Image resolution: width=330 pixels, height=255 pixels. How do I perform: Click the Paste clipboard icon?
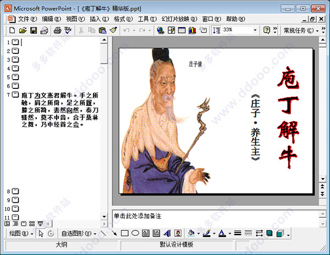pyautogui.click(x=102, y=30)
